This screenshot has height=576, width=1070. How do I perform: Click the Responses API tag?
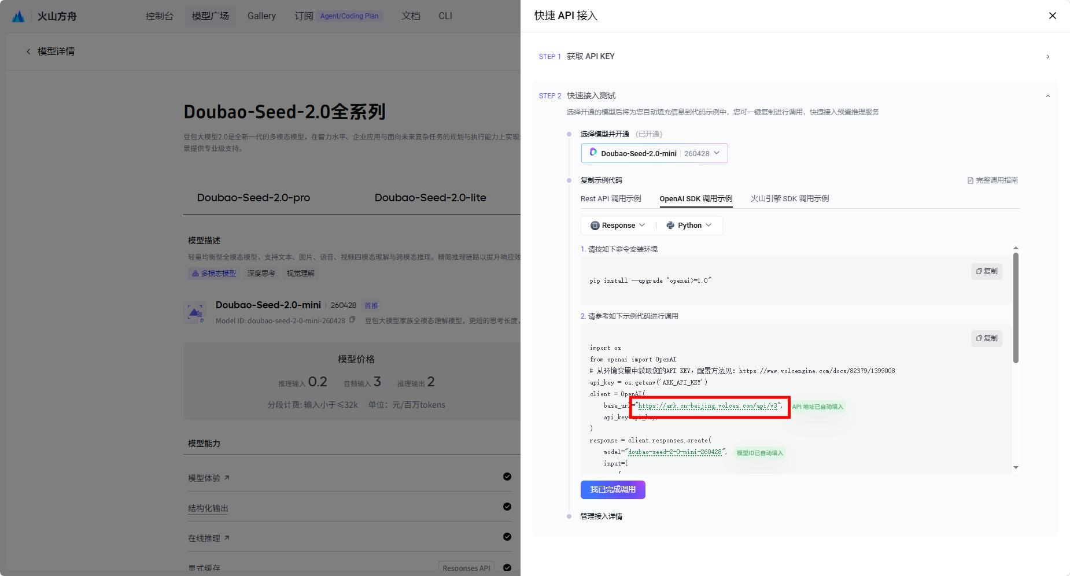466,568
